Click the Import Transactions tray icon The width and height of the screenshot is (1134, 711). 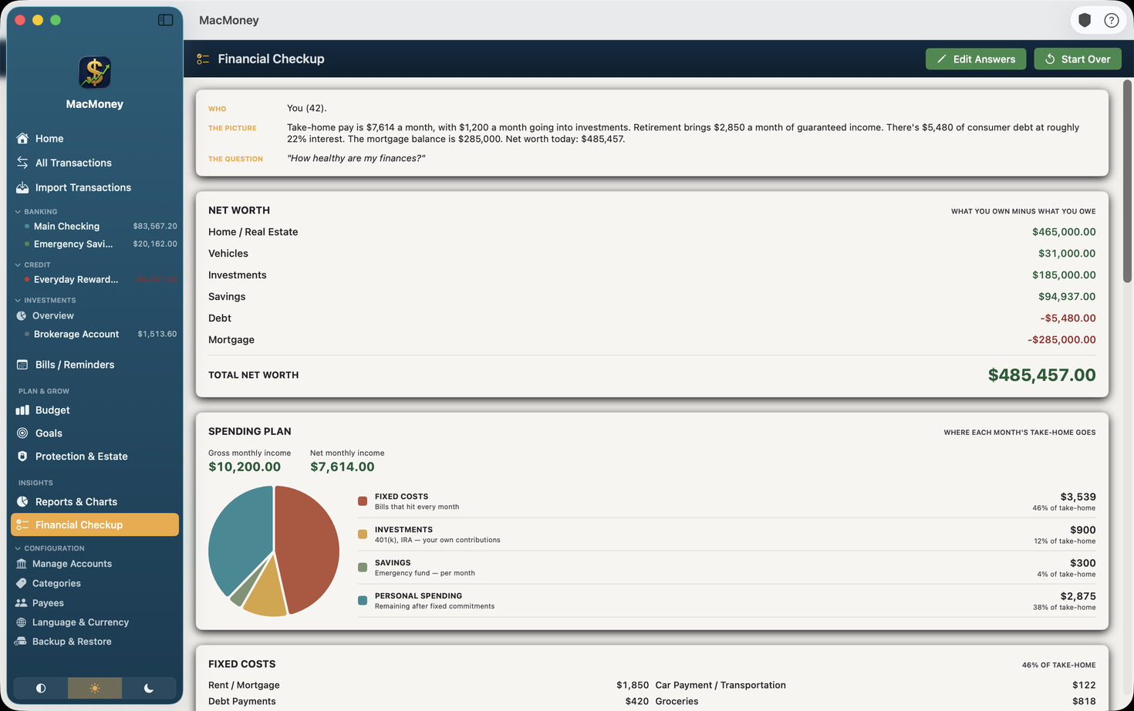tap(22, 187)
